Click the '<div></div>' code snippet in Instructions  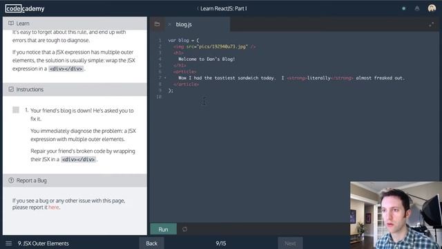pyautogui.click(x=78, y=159)
